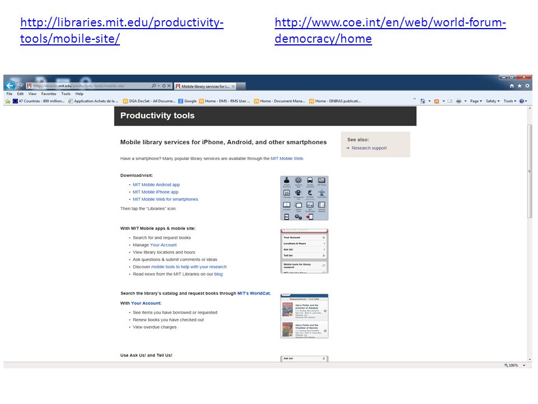Open the Safety dropdown menu
538x404 pixels.
coord(493,101)
